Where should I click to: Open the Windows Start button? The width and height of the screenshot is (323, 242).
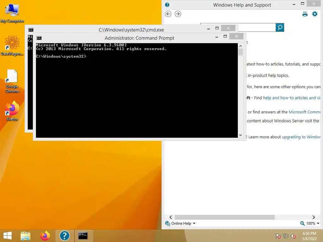click(8, 236)
